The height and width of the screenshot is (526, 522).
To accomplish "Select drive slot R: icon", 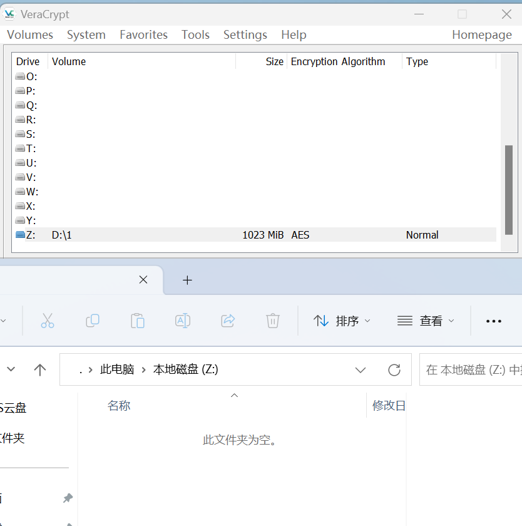I will click(20, 120).
